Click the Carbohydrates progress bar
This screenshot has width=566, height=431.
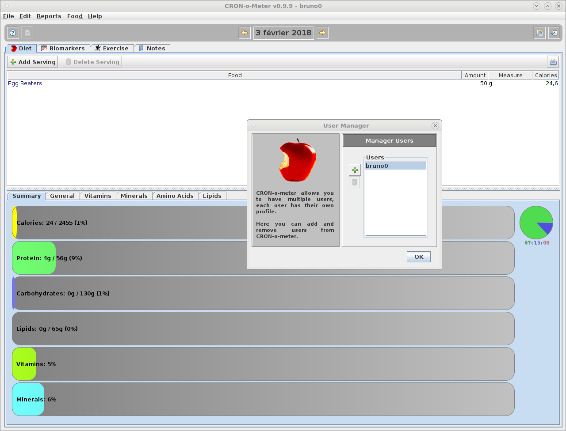coord(263,293)
